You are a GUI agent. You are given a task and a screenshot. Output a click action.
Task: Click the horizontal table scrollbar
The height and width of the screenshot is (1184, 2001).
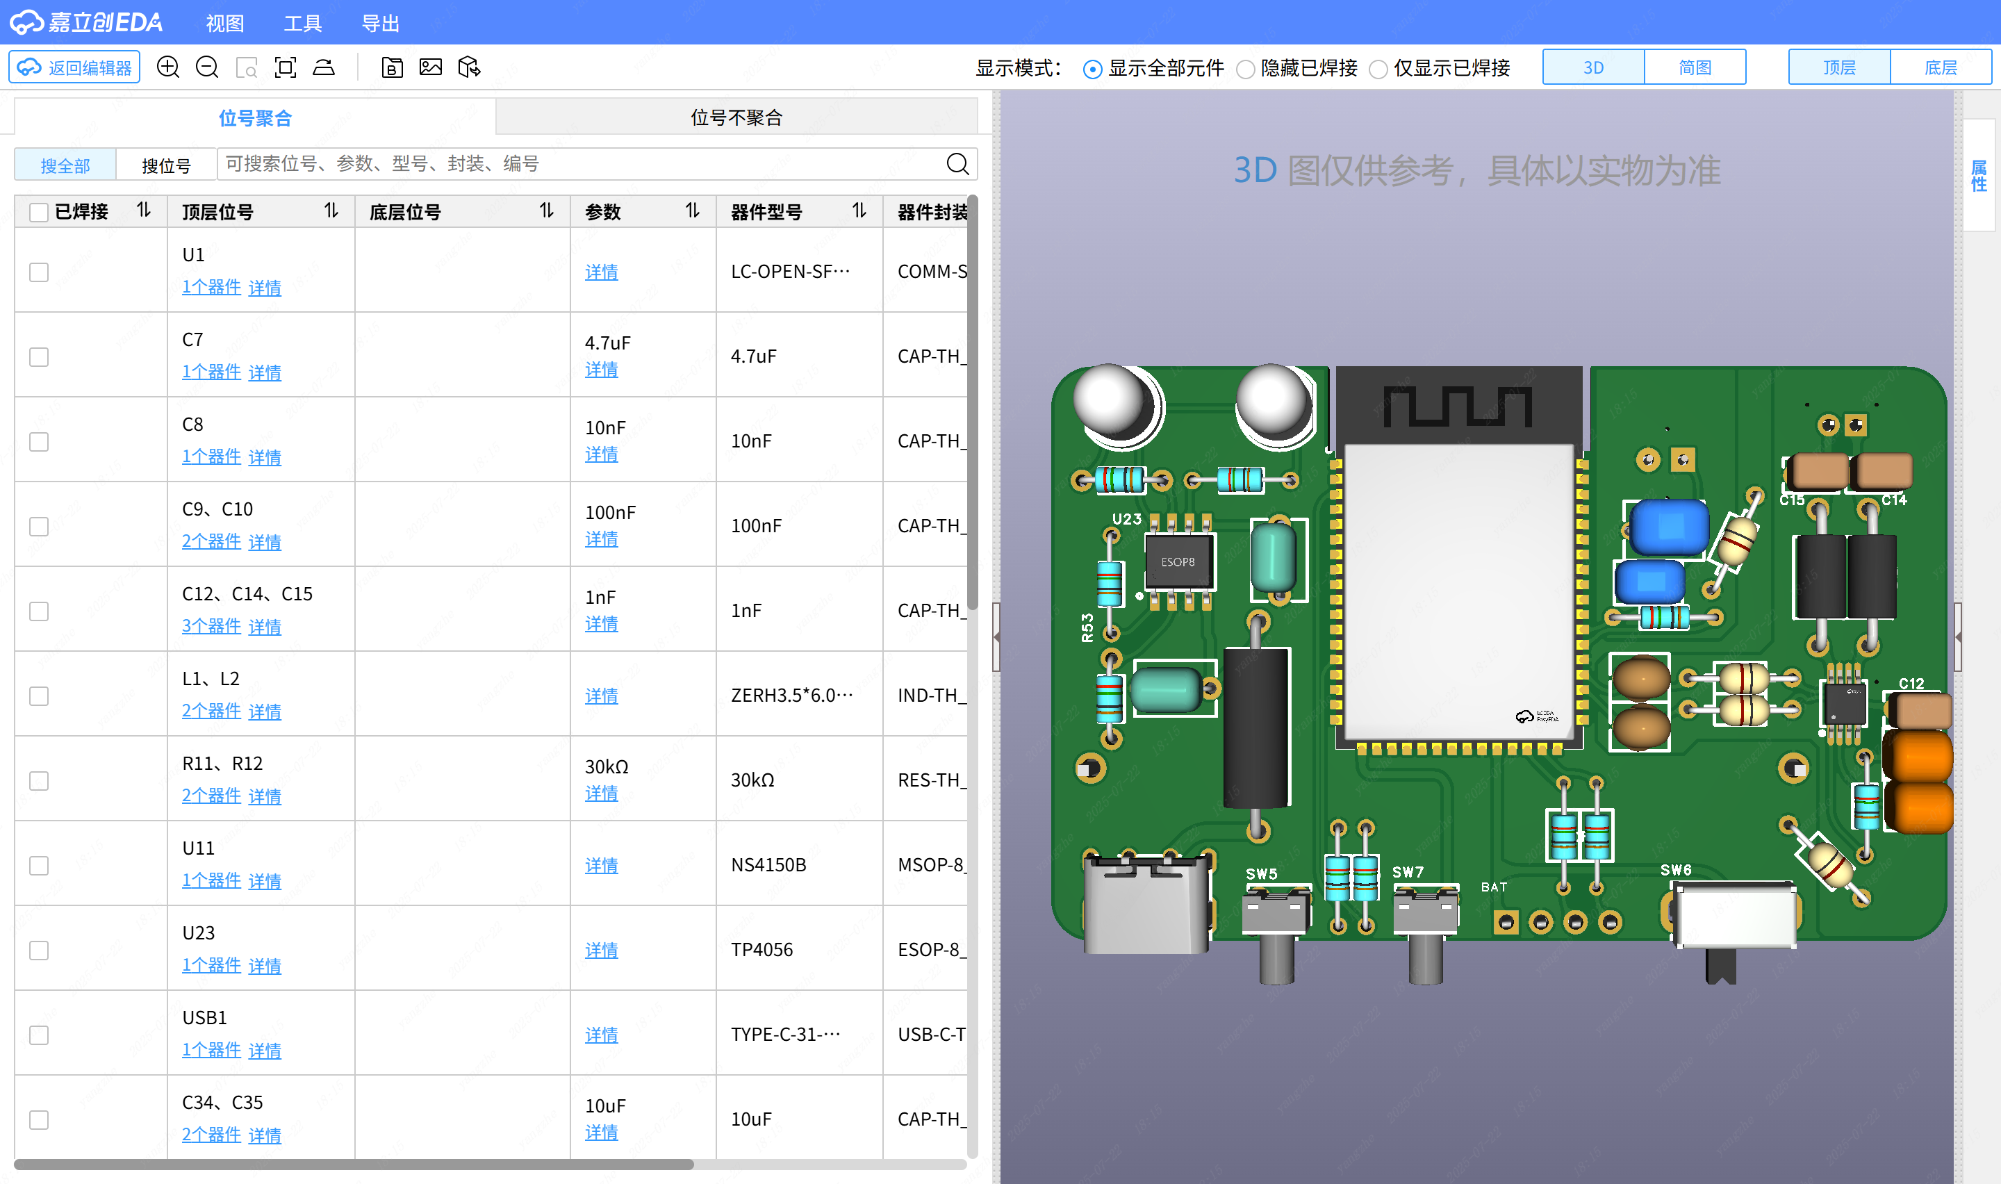(x=354, y=1164)
